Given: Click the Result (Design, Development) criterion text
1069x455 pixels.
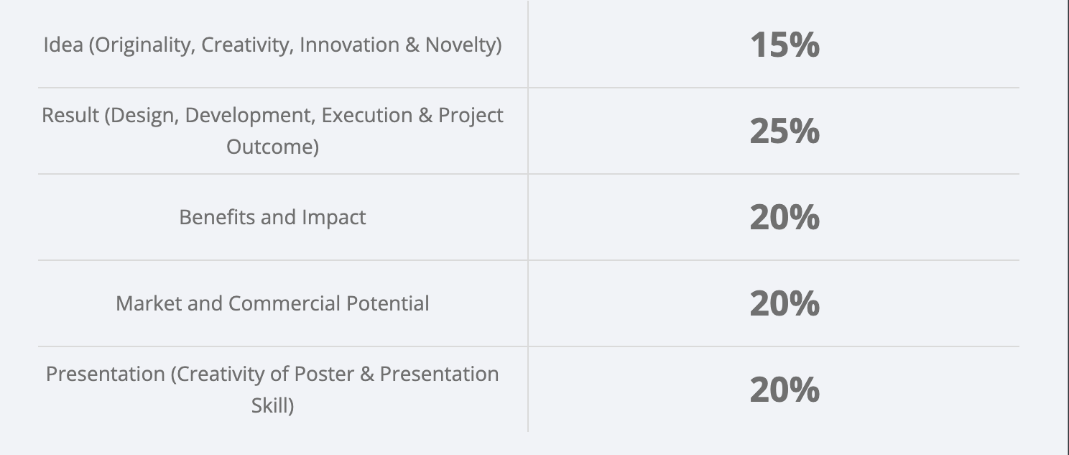Looking at the screenshot, I should click(x=272, y=116).
